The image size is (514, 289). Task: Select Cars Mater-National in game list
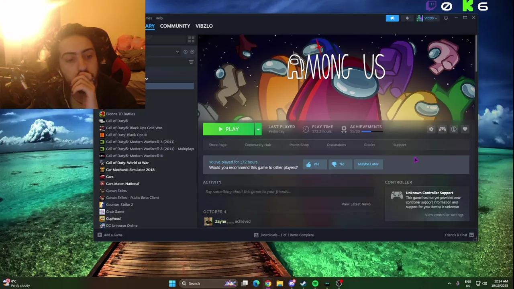(x=122, y=184)
